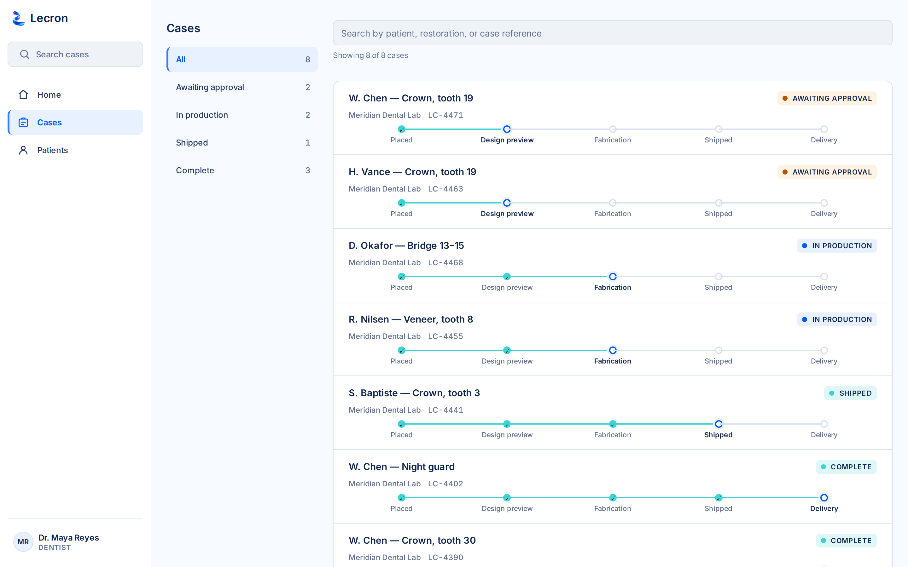
Task: Click the Delivery step marker for LC-4455
Action: (x=824, y=350)
